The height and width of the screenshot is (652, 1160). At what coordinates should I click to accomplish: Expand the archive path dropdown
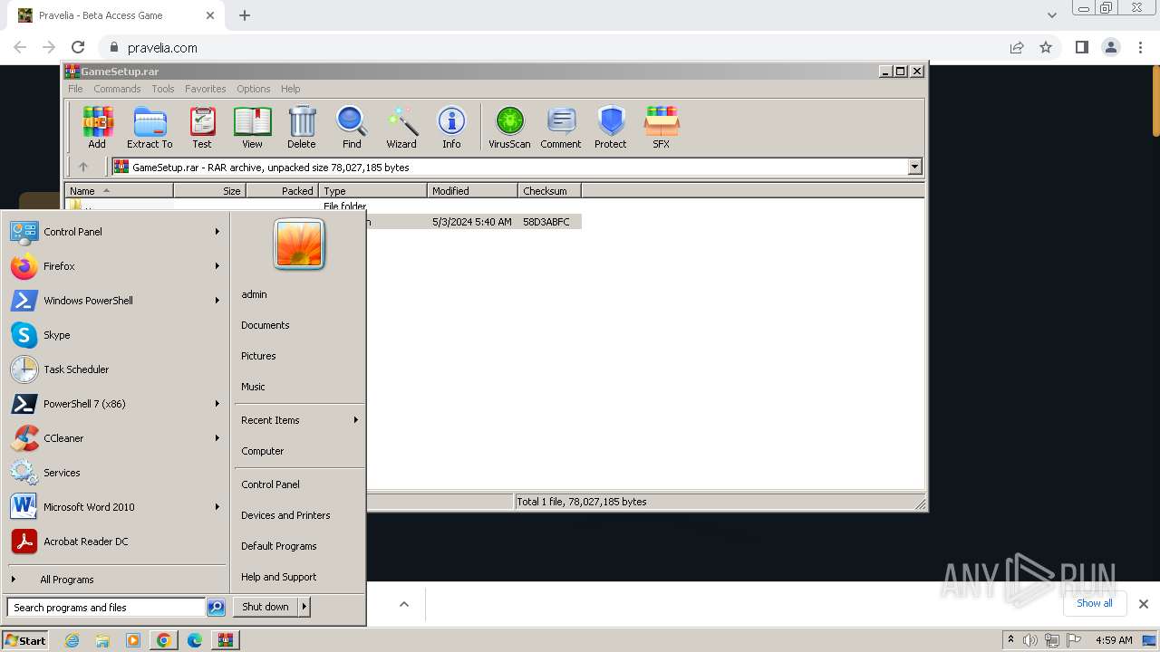pyautogui.click(x=914, y=167)
